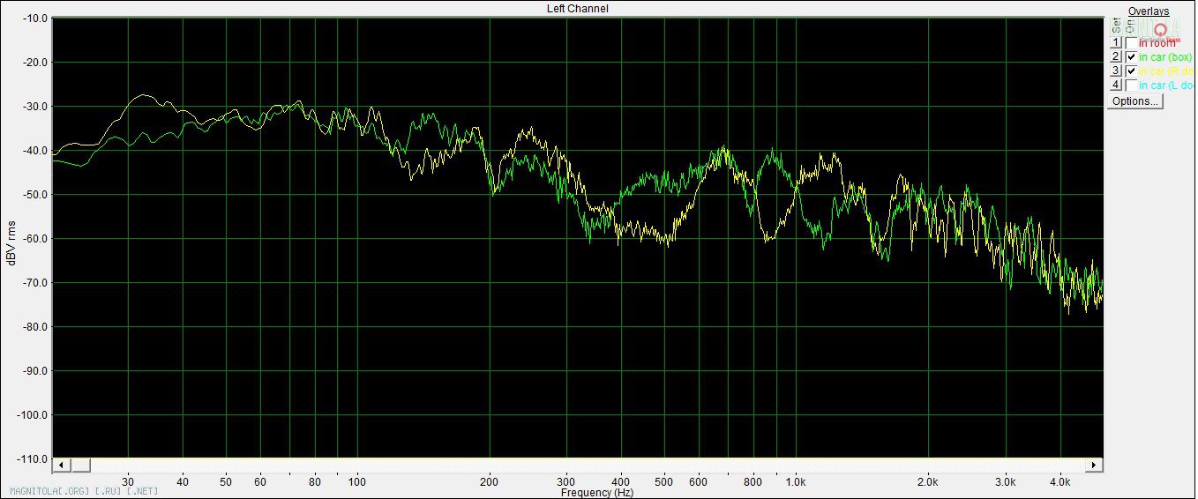Click overlay Set button 3
The height and width of the screenshot is (499, 1198).
click(1116, 71)
